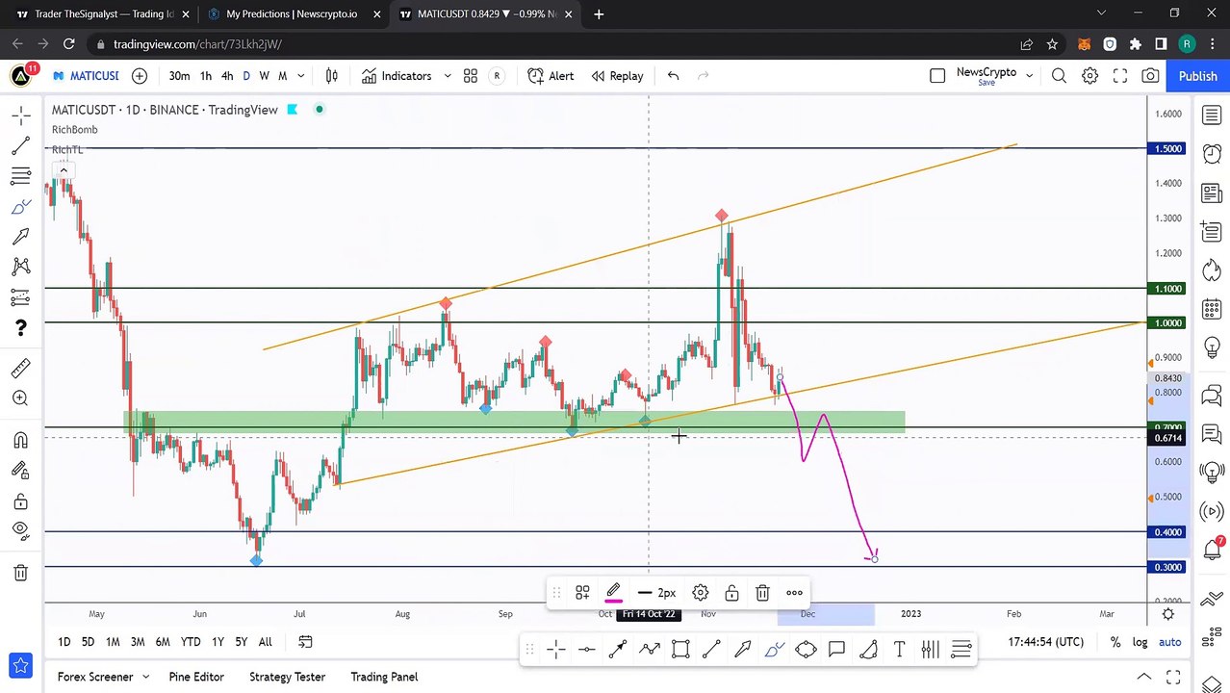The height and width of the screenshot is (693, 1230).
Task: Click the left sidebar trash remove objects icon
Action: (20, 573)
